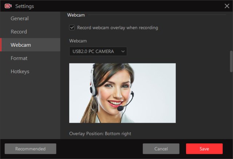Click the vertical scrollbar handle
Viewport: 233px width, 159px height.
tap(231, 62)
